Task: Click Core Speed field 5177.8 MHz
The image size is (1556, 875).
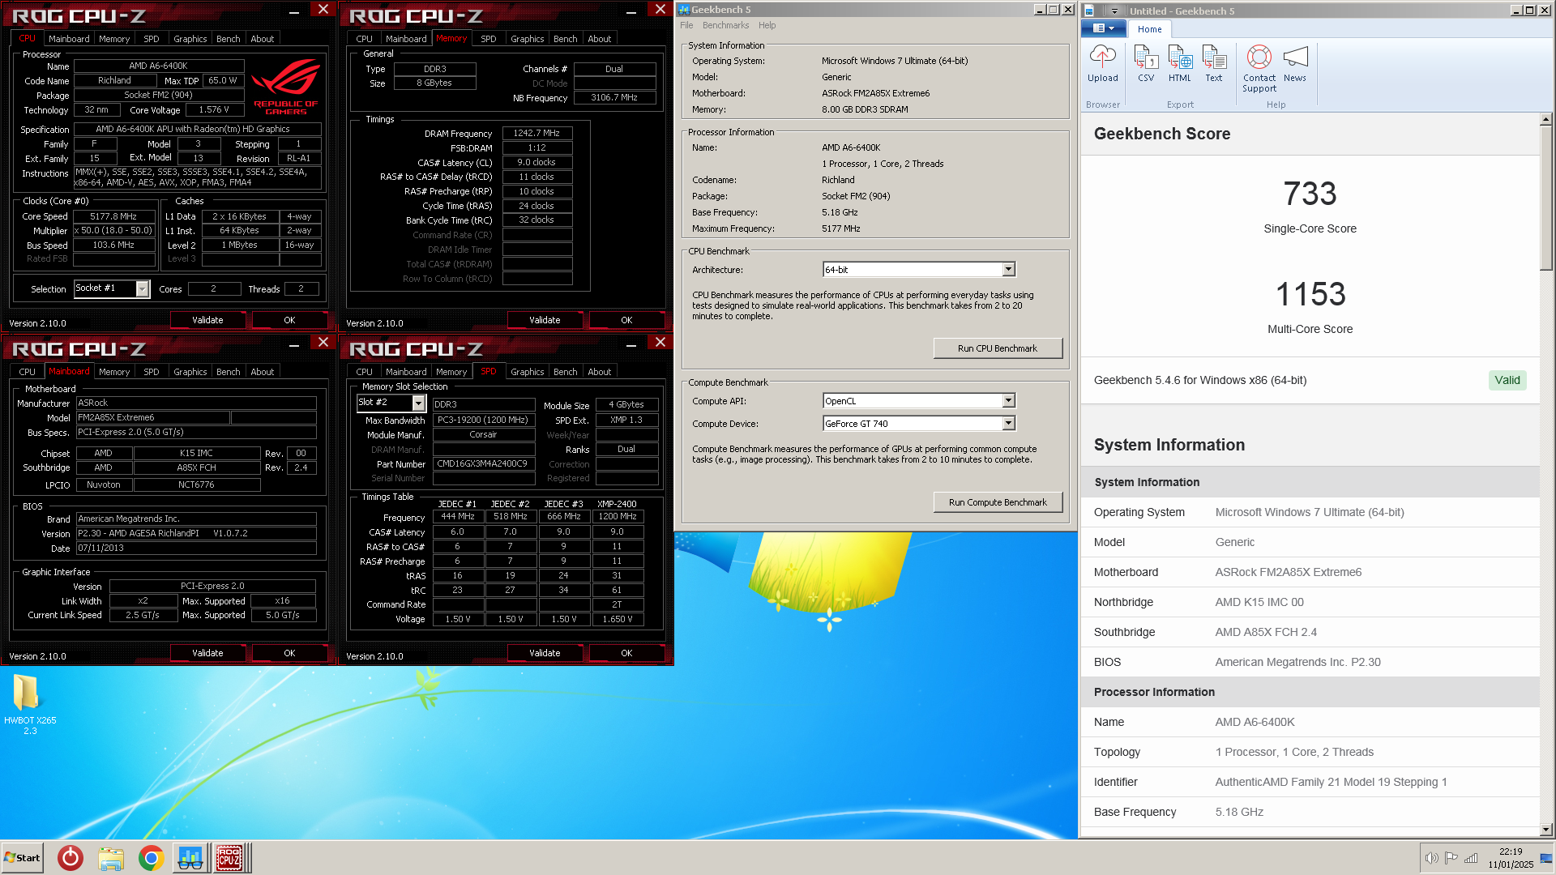Action: point(113,216)
